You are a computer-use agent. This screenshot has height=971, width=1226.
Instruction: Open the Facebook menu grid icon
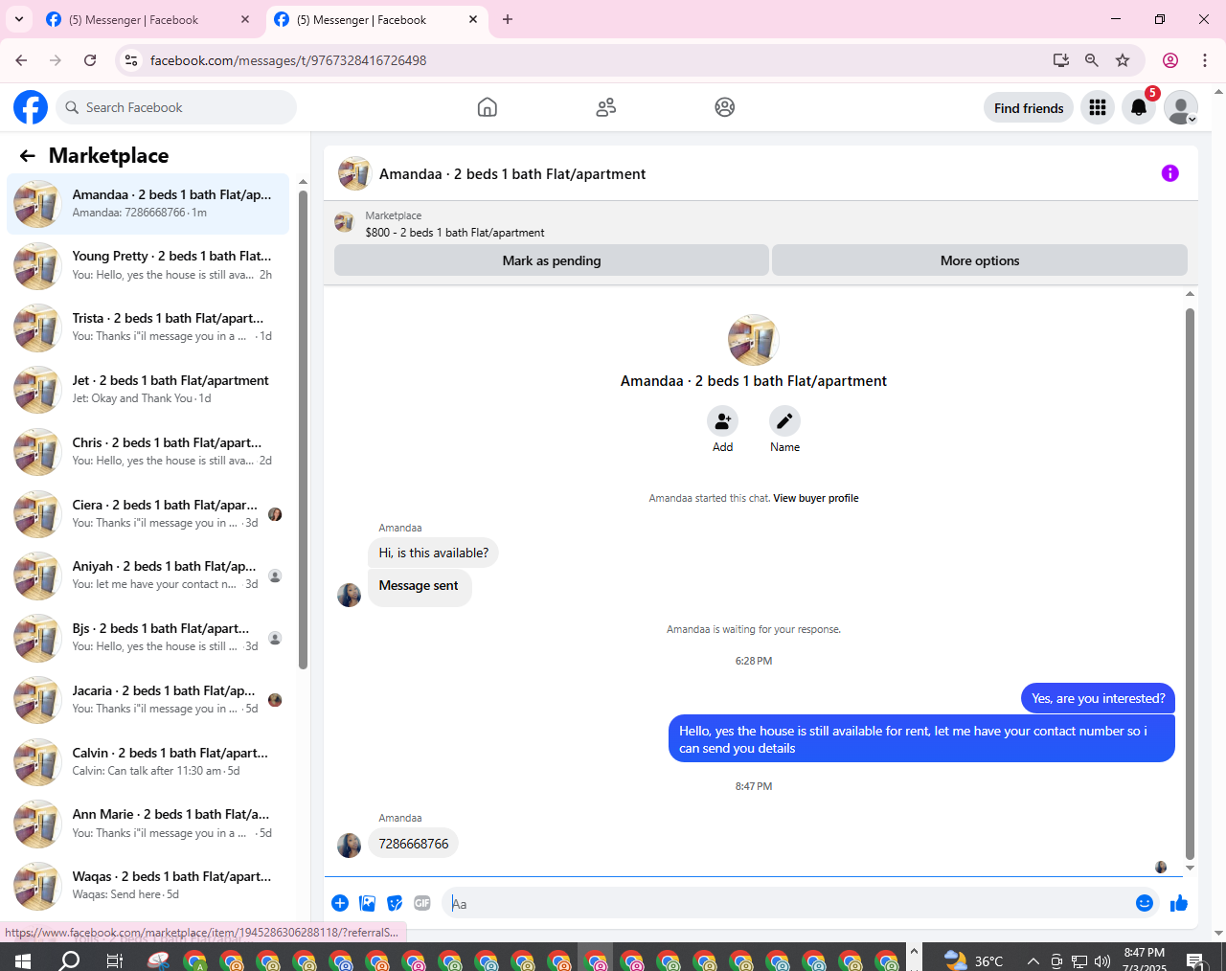coord(1098,107)
